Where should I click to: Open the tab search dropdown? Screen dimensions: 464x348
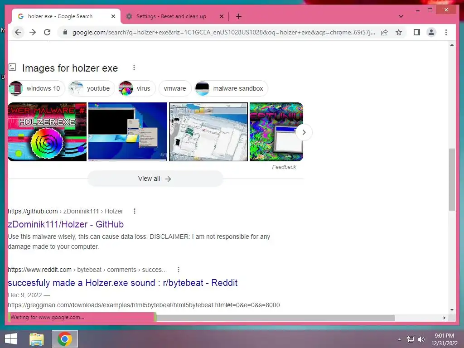(x=401, y=16)
